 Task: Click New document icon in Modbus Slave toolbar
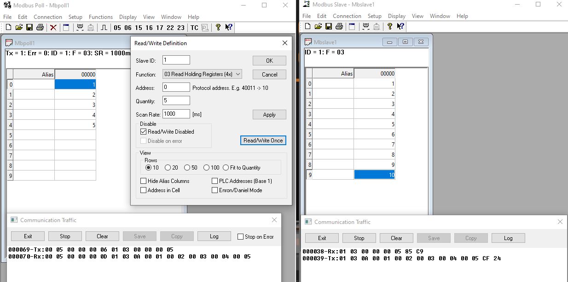pyautogui.click(x=307, y=26)
